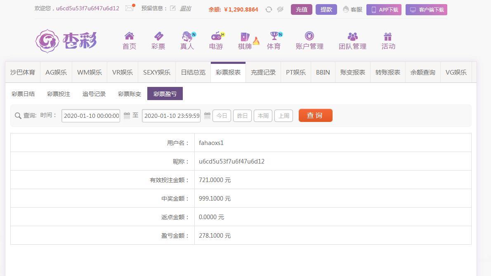The height and width of the screenshot is (276, 491).
Task: Select the 本周 quick date filter
Action: [263, 116]
